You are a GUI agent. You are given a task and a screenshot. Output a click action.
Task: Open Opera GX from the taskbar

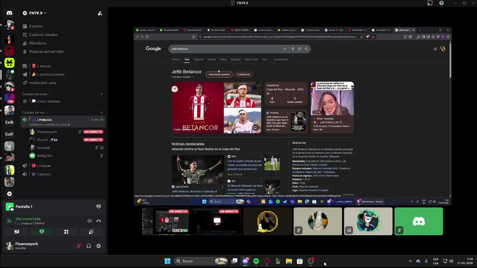click(267, 261)
